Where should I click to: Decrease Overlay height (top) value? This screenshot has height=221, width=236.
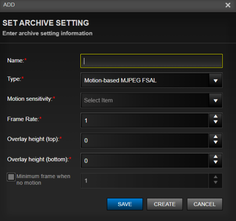(216, 142)
